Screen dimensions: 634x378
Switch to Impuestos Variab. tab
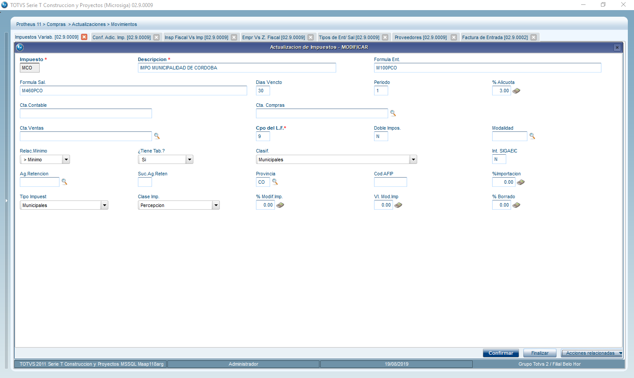point(47,37)
